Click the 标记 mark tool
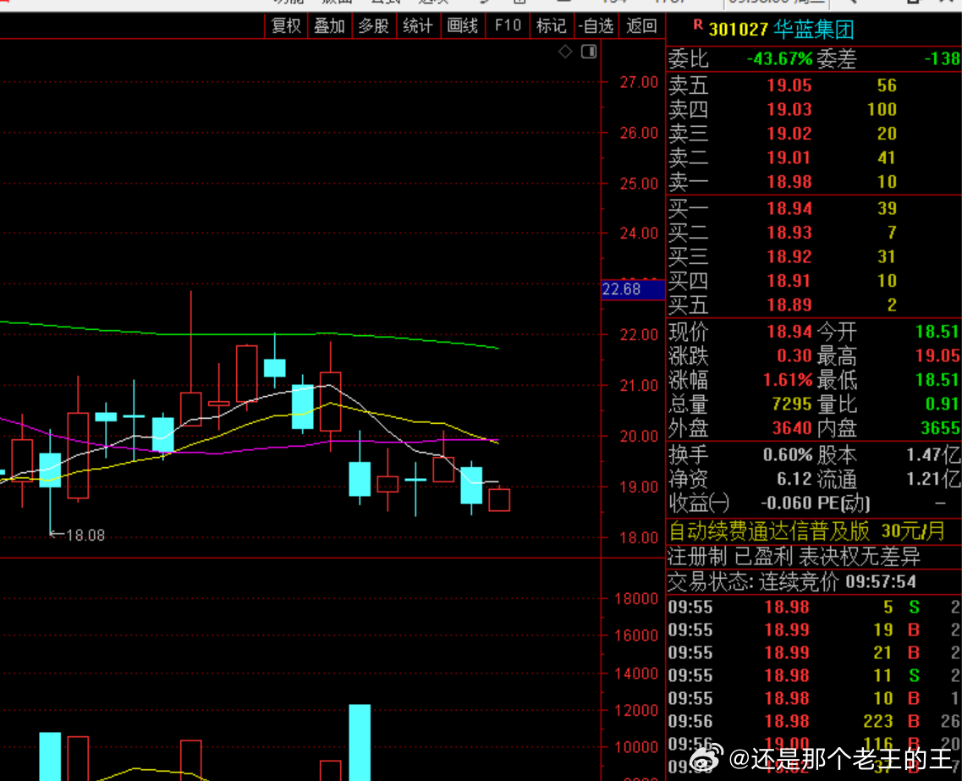This screenshot has width=962, height=781. pos(551,25)
